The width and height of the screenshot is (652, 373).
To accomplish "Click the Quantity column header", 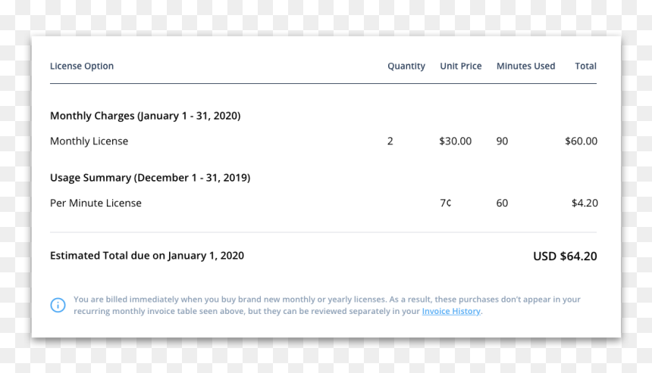I will click(x=406, y=66).
